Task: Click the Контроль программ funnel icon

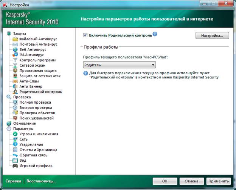Action: (x=15, y=60)
